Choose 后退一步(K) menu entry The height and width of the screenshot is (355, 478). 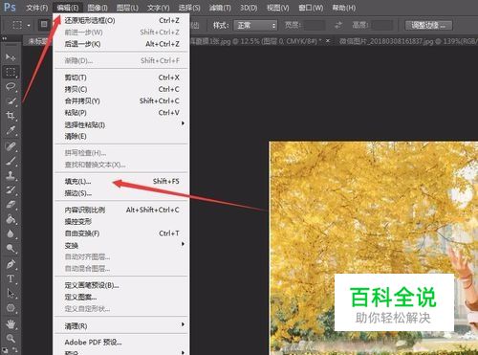[x=121, y=44]
